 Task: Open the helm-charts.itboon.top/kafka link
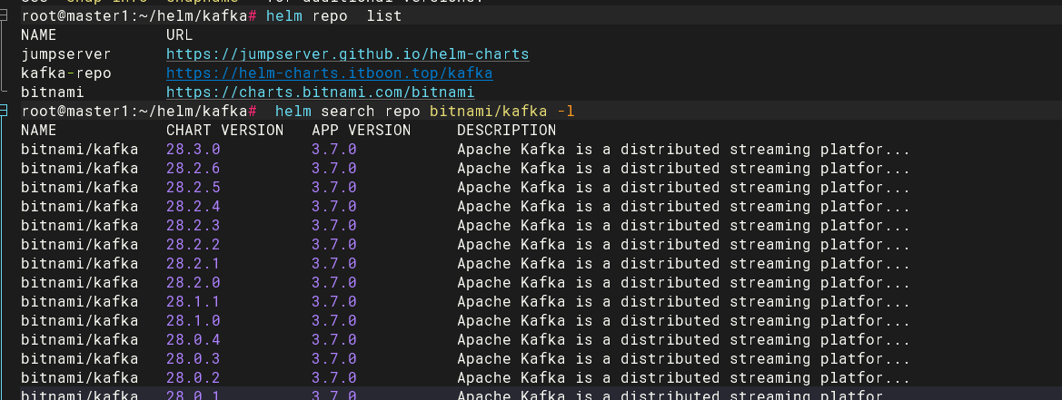click(x=329, y=73)
